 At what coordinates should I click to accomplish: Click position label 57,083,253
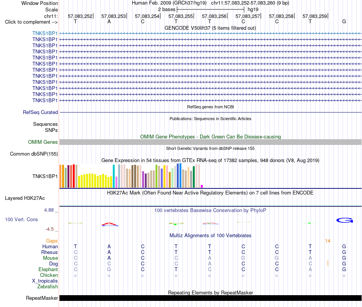114,16
